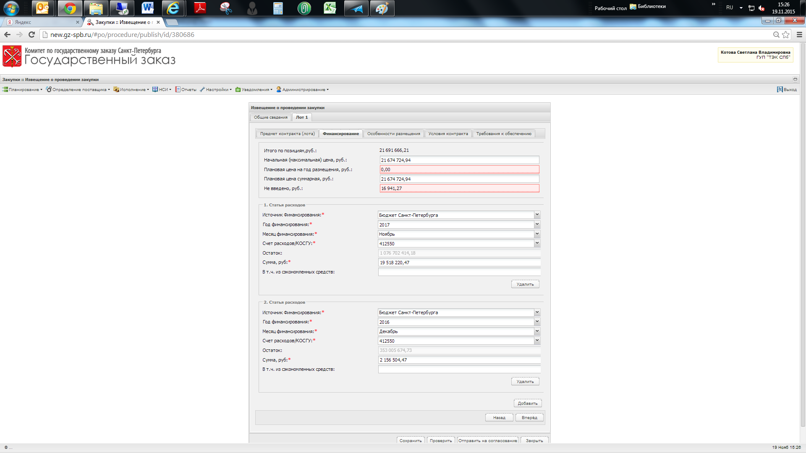Click the Плановая цена на год размещения field
The image size is (806, 453).
tap(459, 169)
